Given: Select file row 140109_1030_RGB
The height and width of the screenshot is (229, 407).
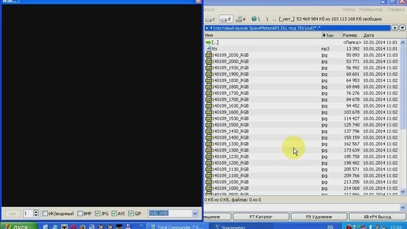Looking at the screenshot, I should point(302,182).
